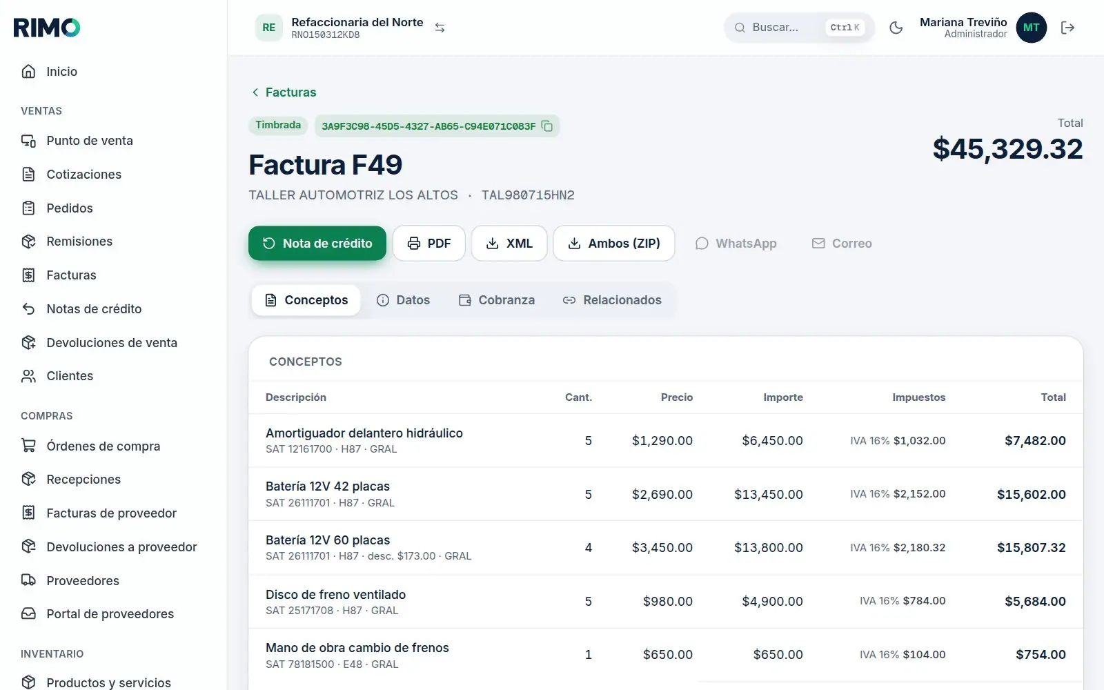1104x690 pixels.
Task: Open Portal de proveedores
Action: 113,614
